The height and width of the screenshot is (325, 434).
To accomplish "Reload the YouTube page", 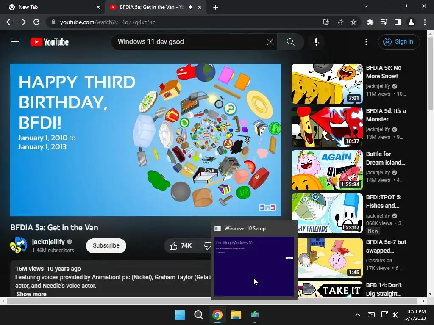I will point(36,22).
